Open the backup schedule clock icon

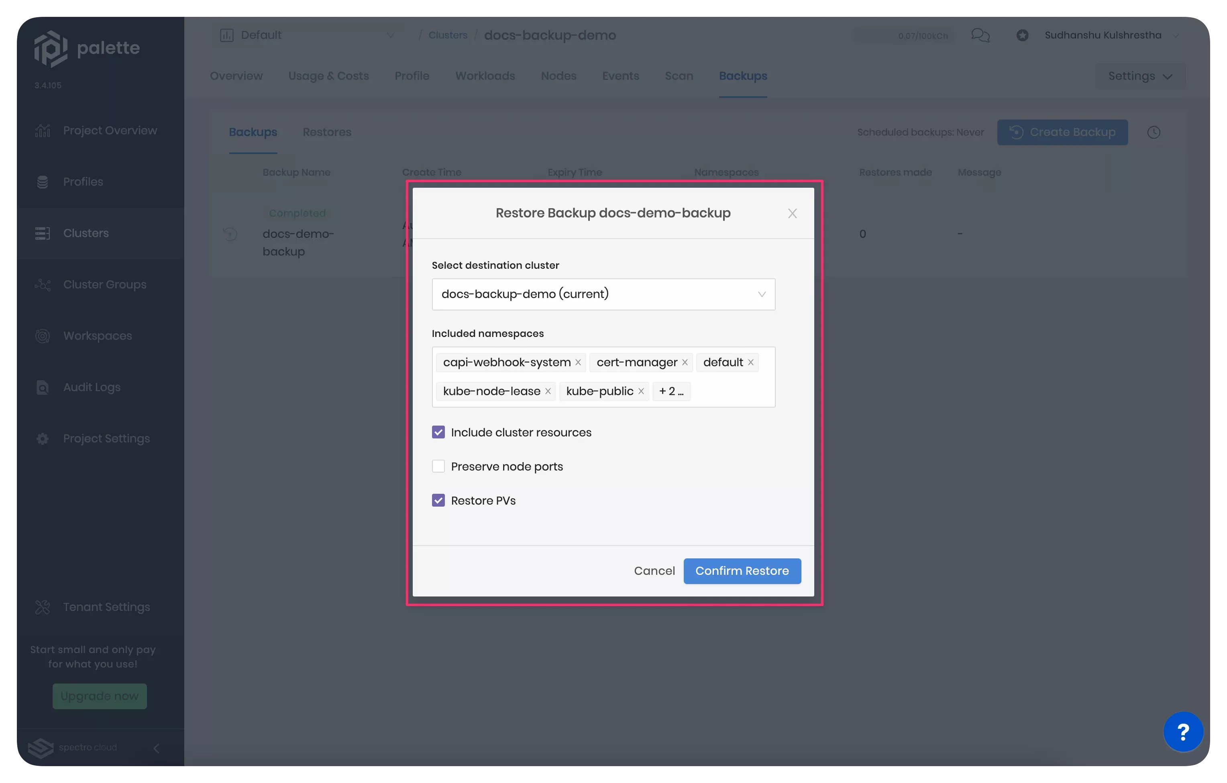[x=1154, y=132]
